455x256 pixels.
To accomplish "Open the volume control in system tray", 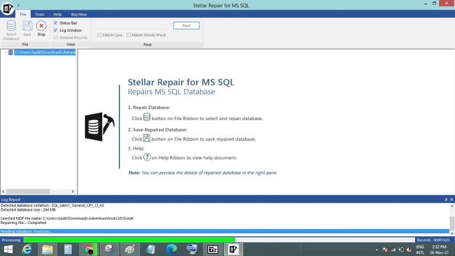I will coord(409,250).
